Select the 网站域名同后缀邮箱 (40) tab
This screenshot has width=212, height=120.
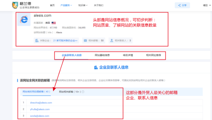[x=36, y=92]
